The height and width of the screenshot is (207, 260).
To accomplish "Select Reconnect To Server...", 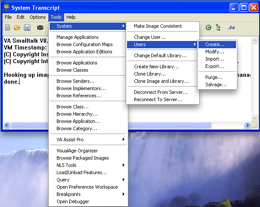I will (x=162, y=99).
